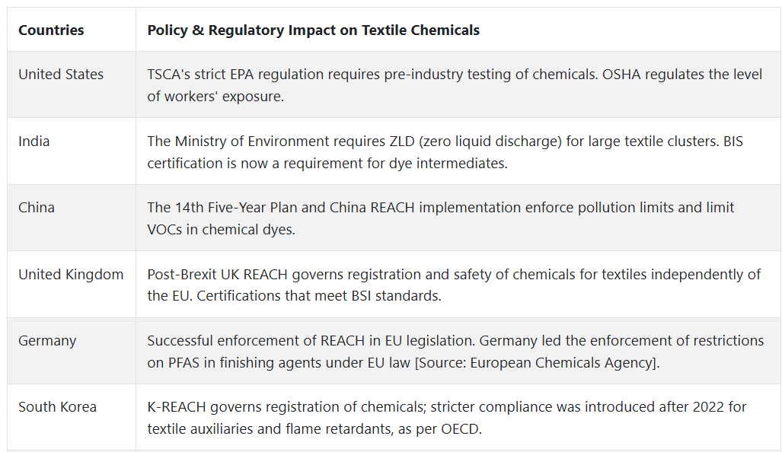Click the European Chemicals Agency source text
This screenshot has height=452, width=782.
[x=537, y=363]
